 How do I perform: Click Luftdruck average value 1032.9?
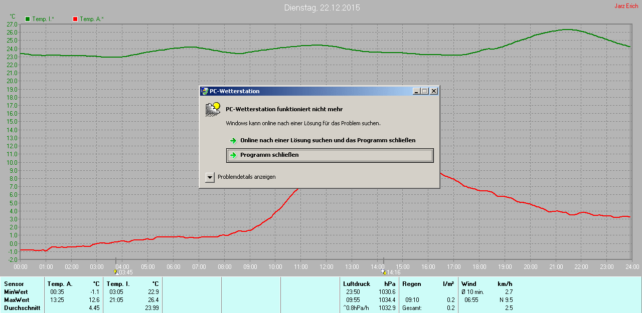coord(387,308)
